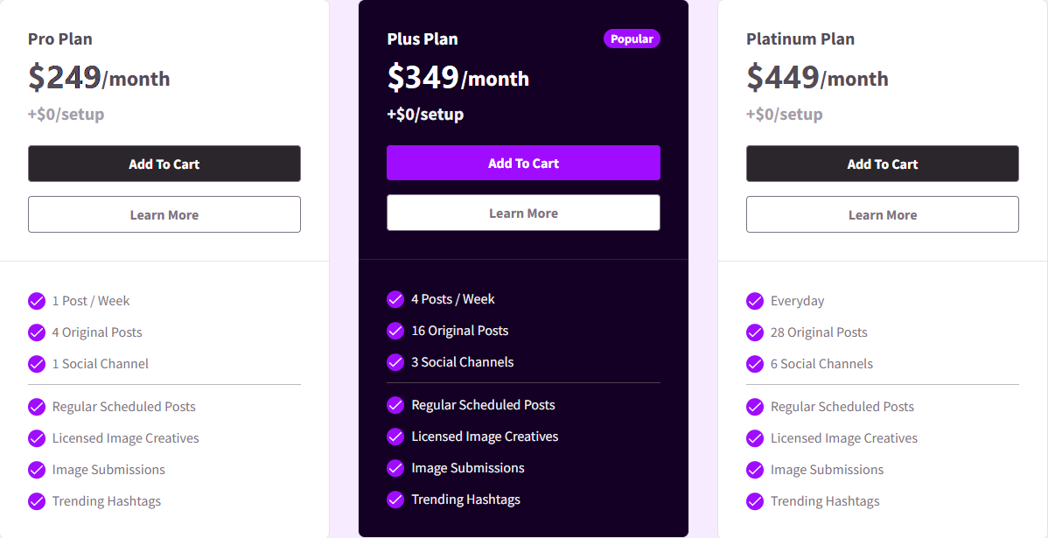Select the $349/month price text

pos(458,78)
